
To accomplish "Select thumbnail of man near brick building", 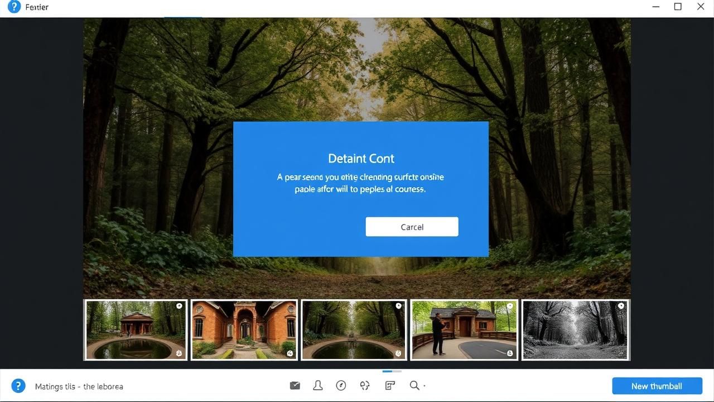I will coord(464,330).
